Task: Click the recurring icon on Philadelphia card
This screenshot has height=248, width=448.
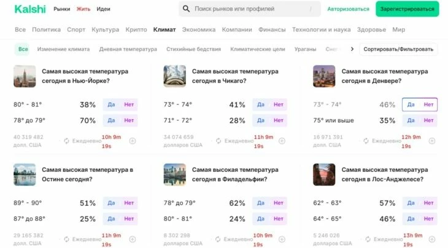Action: click(218, 239)
